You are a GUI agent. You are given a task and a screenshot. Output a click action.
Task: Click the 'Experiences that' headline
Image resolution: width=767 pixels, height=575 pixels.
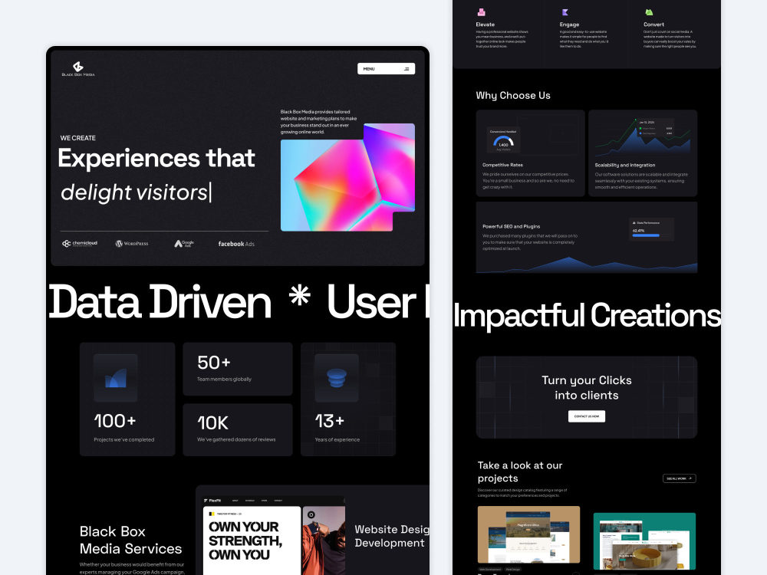tap(156, 158)
